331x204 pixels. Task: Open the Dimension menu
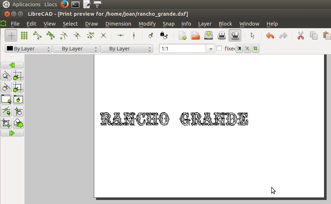(x=118, y=24)
